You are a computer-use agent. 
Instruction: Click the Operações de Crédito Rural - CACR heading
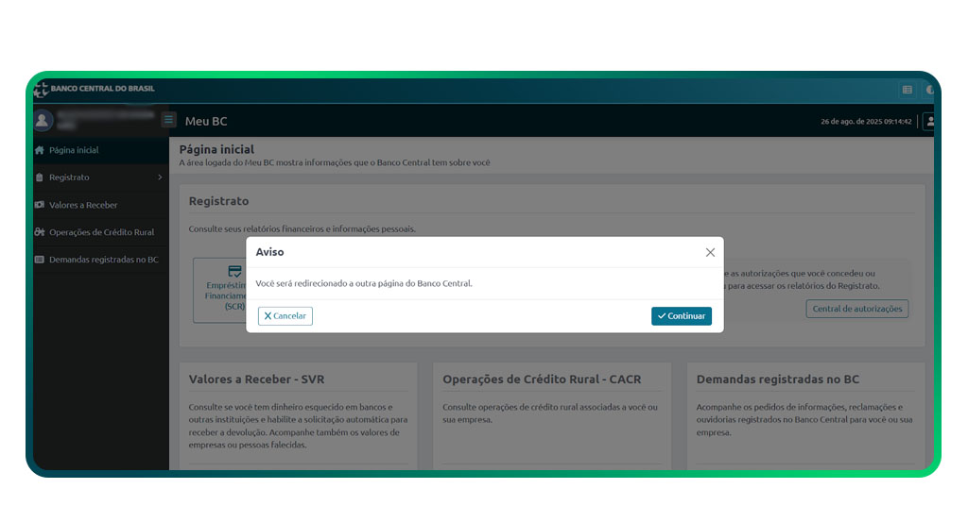coord(542,379)
